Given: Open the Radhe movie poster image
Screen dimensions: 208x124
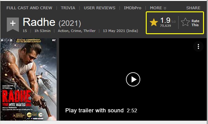Looking at the screenshot, I should click(28, 79).
